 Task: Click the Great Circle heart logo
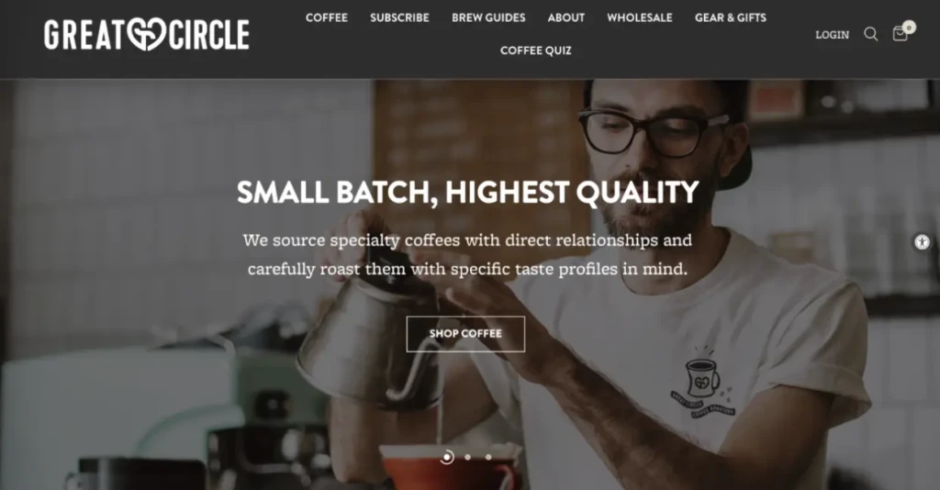coord(146,34)
